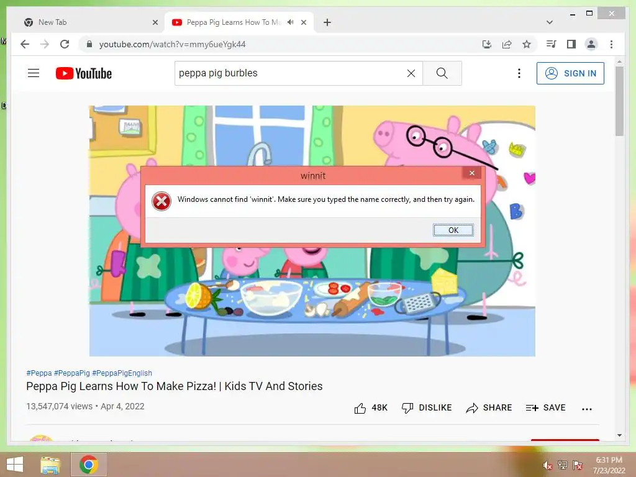Viewport: 636px width, 477px height.
Task: Close the Peppa Pig YouTube tab
Action: point(303,22)
